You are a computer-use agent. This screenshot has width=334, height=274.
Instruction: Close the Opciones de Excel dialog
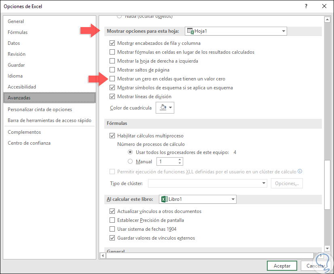324,6
